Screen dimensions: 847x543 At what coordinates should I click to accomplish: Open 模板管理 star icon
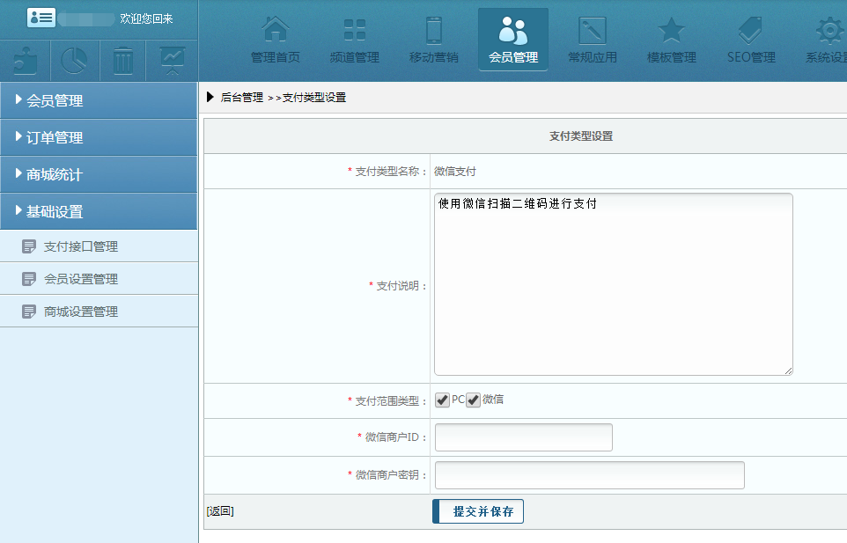tap(671, 40)
